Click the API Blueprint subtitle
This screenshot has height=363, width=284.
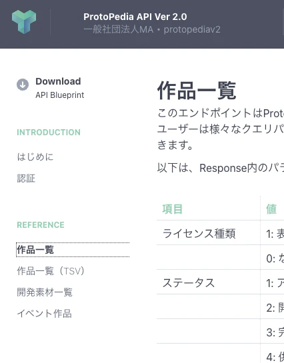(x=60, y=95)
